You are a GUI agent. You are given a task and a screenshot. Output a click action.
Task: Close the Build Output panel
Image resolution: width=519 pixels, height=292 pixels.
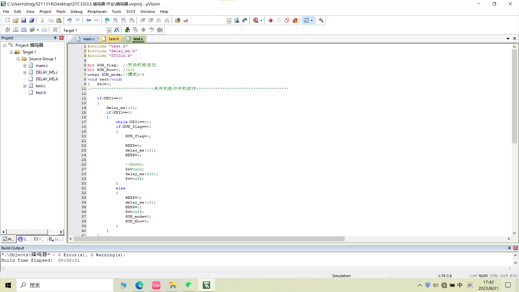[x=515, y=248]
